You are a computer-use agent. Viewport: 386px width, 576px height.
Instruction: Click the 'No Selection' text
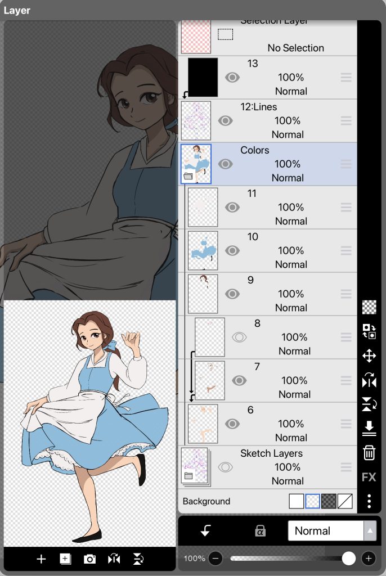tap(296, 48)
